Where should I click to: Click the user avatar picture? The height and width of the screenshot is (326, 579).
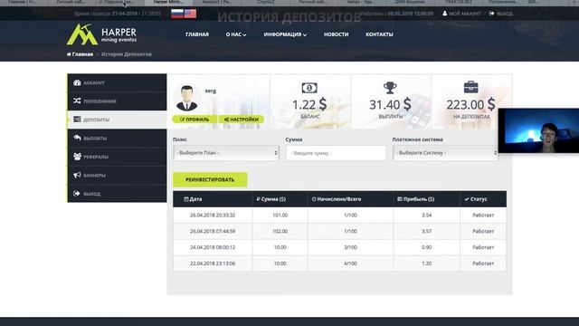click(x=186, y=98)
